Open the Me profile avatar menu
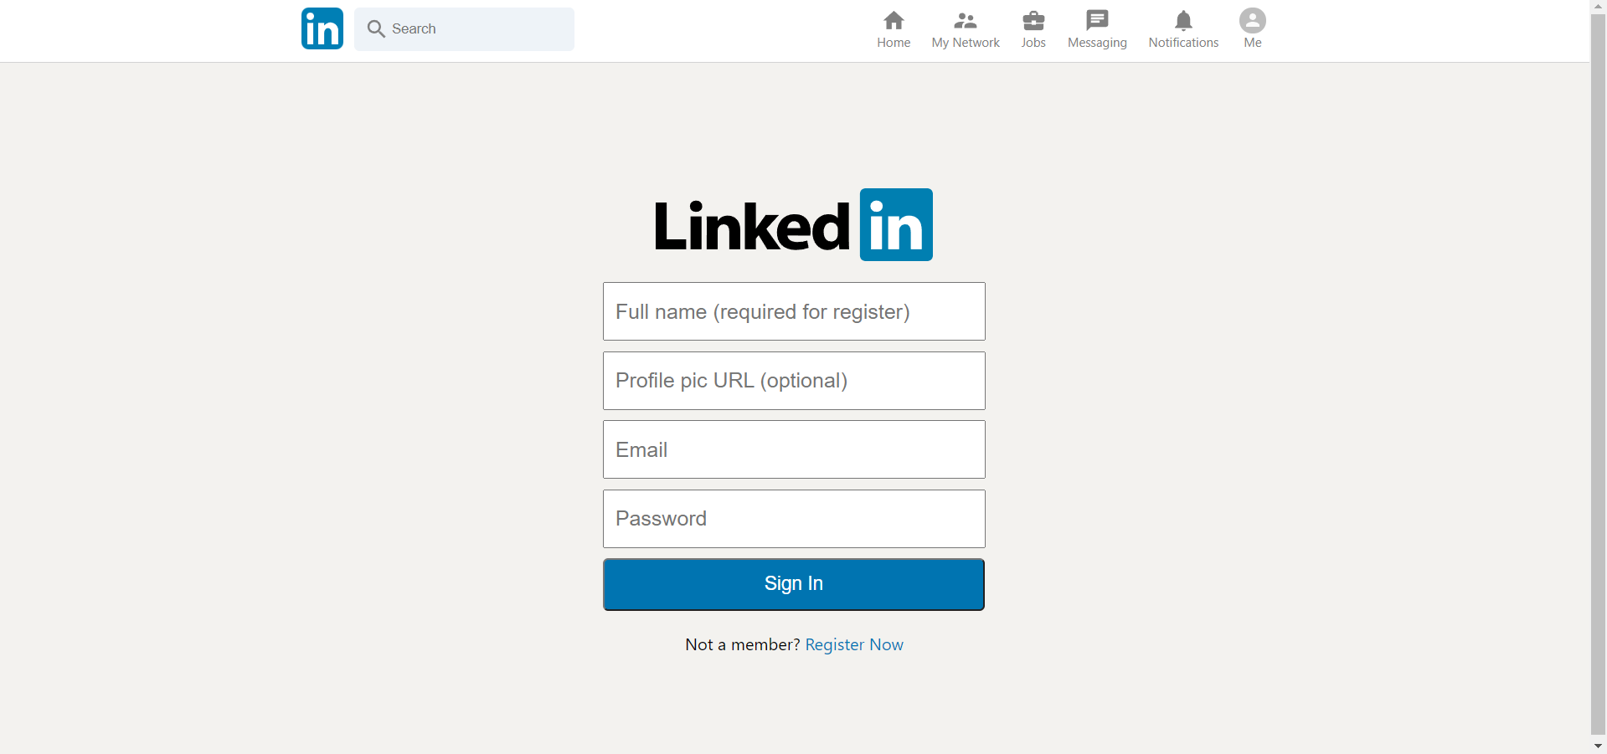Viewport: 1607px width, 754px height. pyautogui.click(x=1251, y=21)
